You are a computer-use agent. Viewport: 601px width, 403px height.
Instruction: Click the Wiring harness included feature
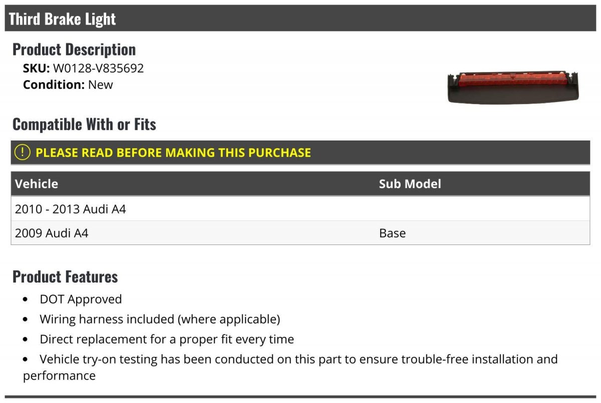click(160, 319)
